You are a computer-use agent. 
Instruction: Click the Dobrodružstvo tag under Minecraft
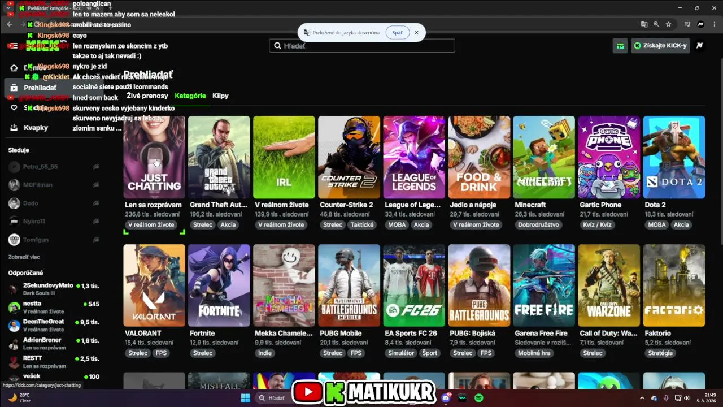538,224
